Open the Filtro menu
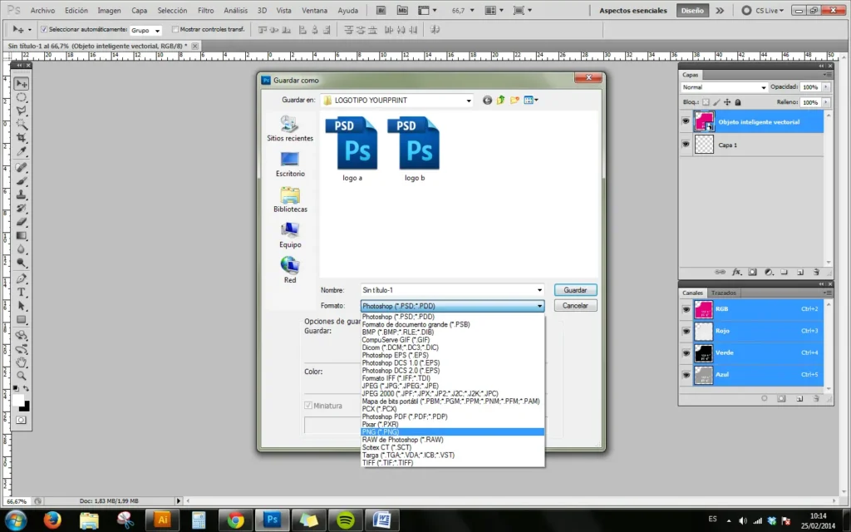This screenshot has width=851, height=532. pos(206,11)
